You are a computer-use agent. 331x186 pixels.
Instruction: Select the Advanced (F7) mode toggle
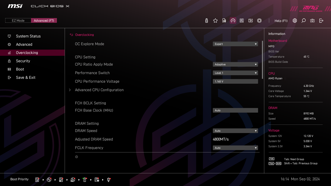coord(44,20)
